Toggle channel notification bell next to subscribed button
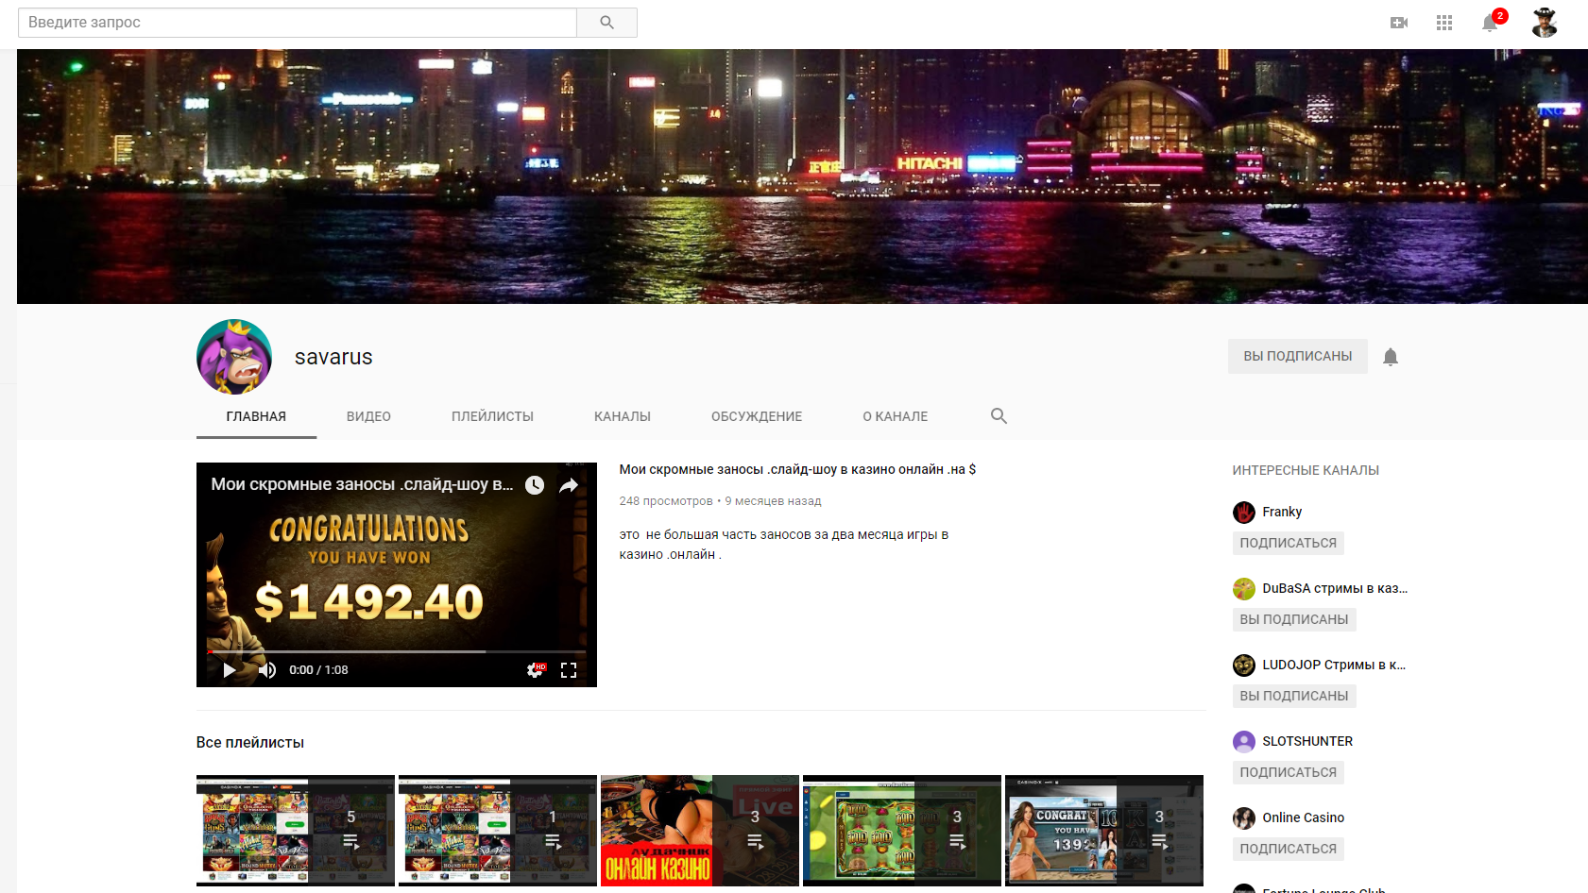Screen dimensions: 1588x893 point(1391,357)
